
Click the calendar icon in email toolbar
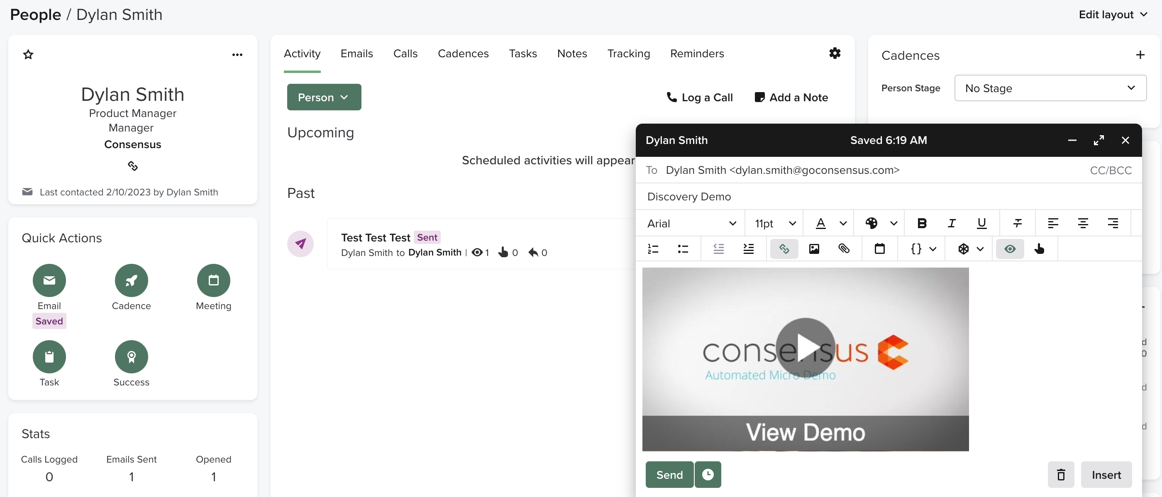[879, 249]
